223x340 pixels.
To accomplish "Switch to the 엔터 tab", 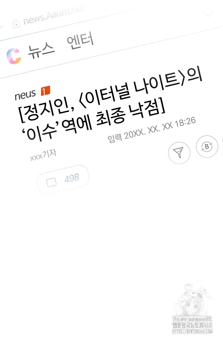I will [x=80, y=41].
